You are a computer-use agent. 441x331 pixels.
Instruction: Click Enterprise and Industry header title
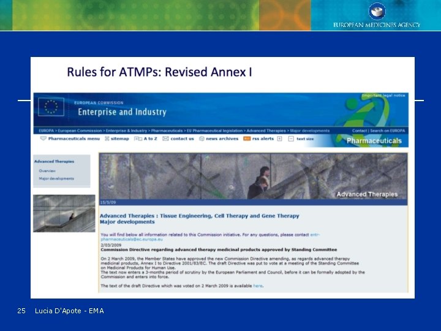tap(122, 112)
